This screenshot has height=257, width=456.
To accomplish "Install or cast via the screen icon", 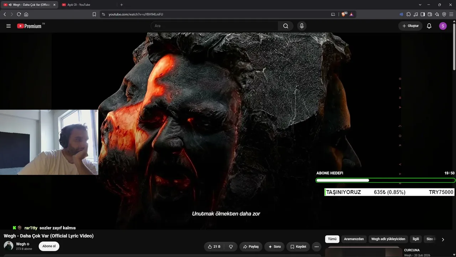I will (333, 14).
